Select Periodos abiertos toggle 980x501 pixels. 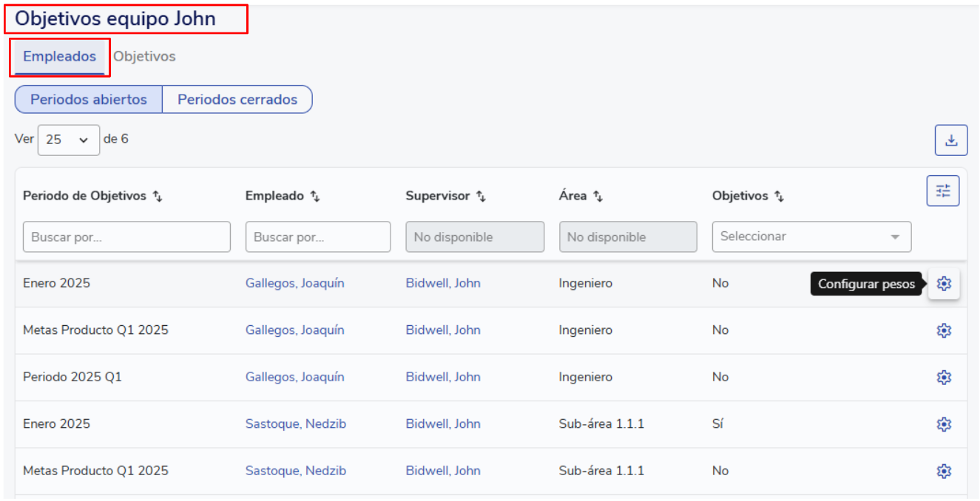click(89, 100)
